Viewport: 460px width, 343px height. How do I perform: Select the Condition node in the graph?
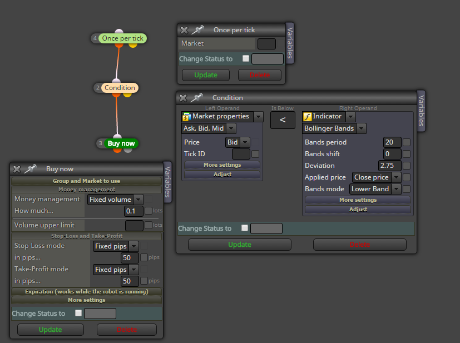[x=120, y=88]
